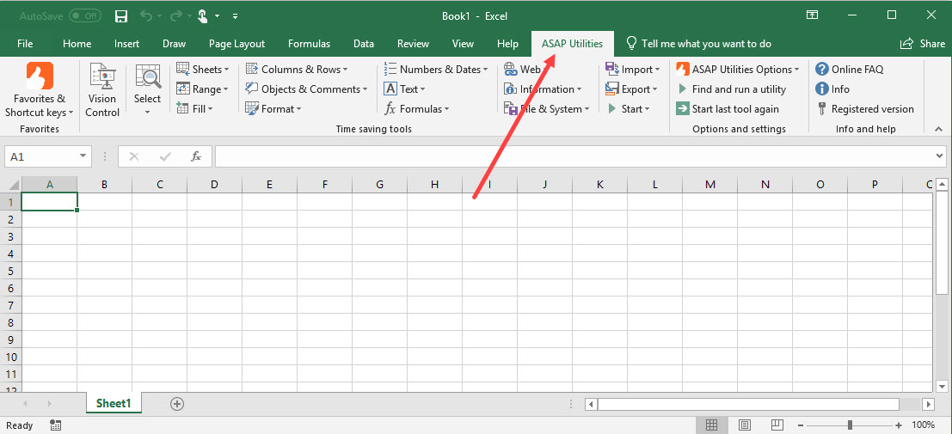This screenshot has height=434, width=952.
Task: Select all cells with corner button
Action: click(x=11, y=185)
